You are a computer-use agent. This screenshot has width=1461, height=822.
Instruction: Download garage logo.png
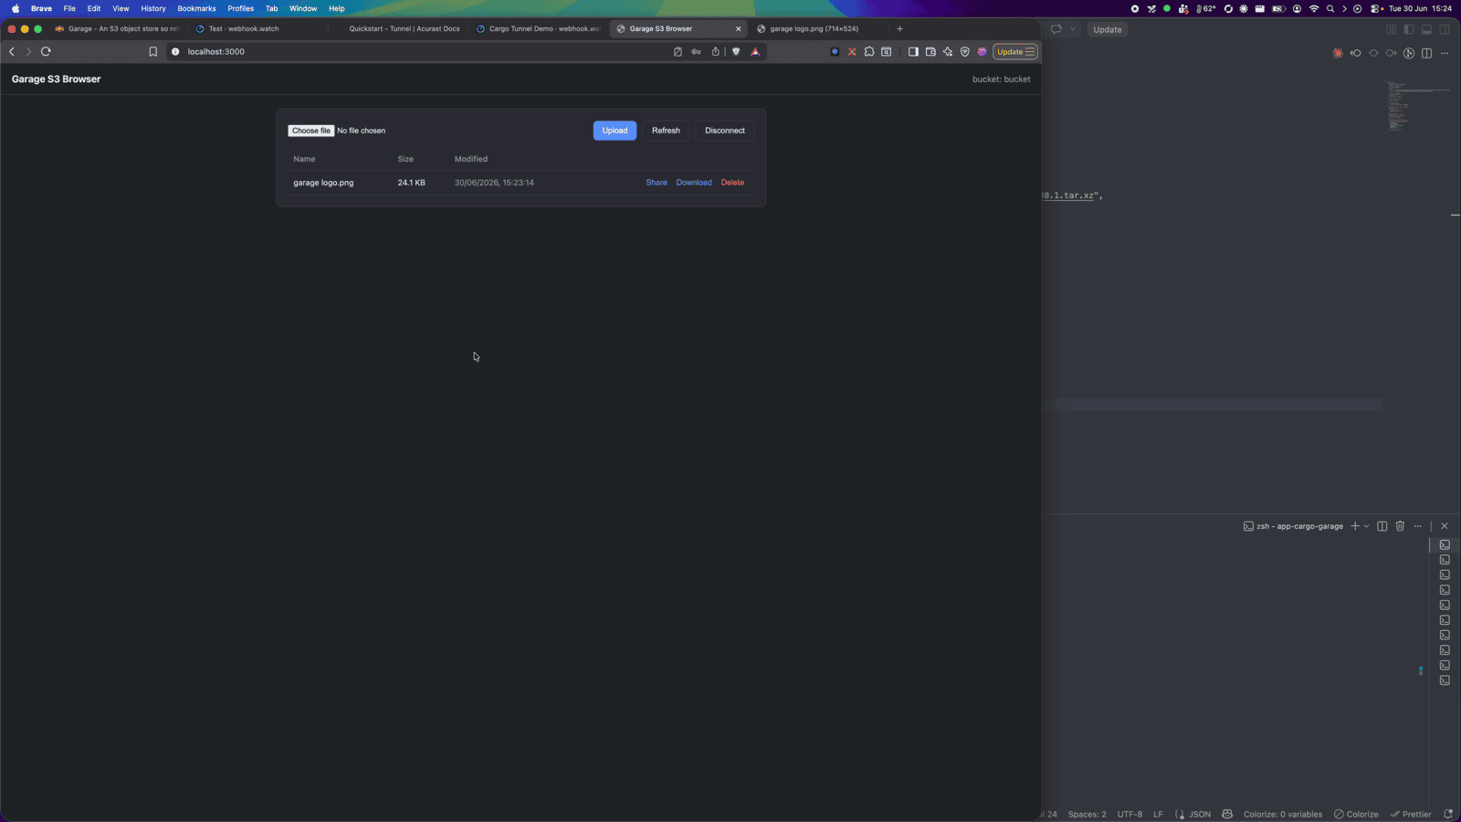[694, 183]
